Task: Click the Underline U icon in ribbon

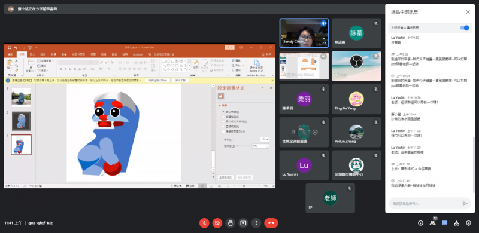Action: pyautogui.click(x=70, y=69)
